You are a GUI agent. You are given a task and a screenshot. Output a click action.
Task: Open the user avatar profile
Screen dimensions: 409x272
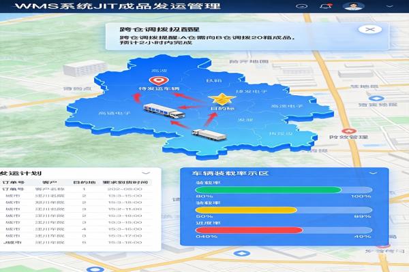click(x=354, y=6)
